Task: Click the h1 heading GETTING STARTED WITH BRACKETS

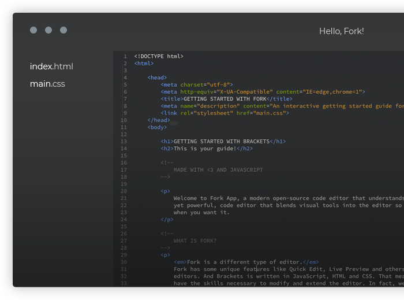Action: (x=222, y=142)
